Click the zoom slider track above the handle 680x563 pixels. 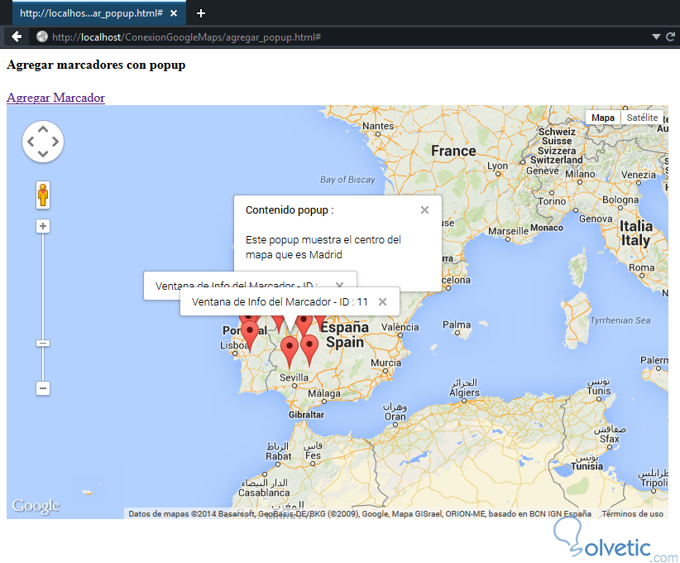43,286
